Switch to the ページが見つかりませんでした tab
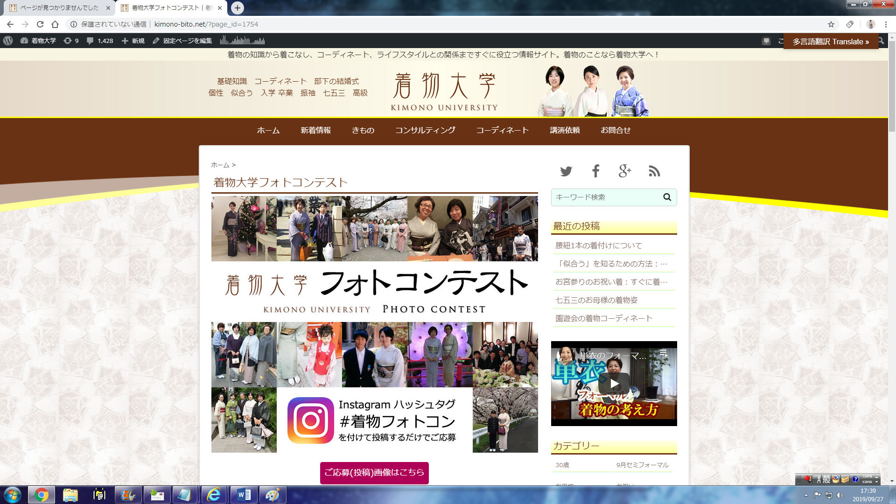This screenshot has height=504, width=896. pos(59,8)
